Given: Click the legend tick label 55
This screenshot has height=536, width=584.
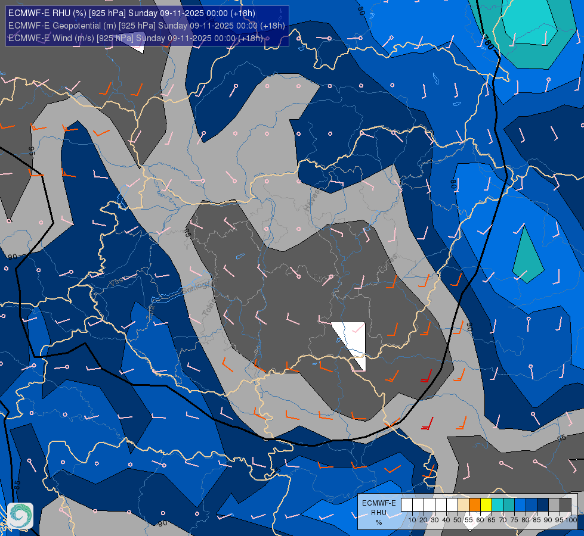Looking at the screenshot, I should click(469, 520).
